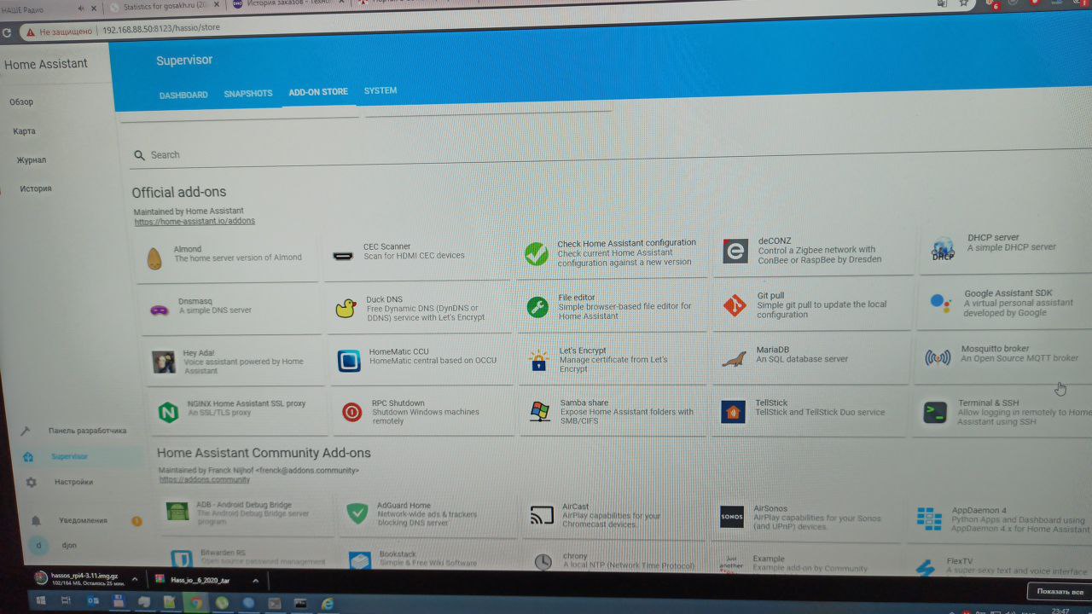Open the AdGuard Home shield icon
1092x614 pixels.
pyautogui.click(x=357, y=513)
